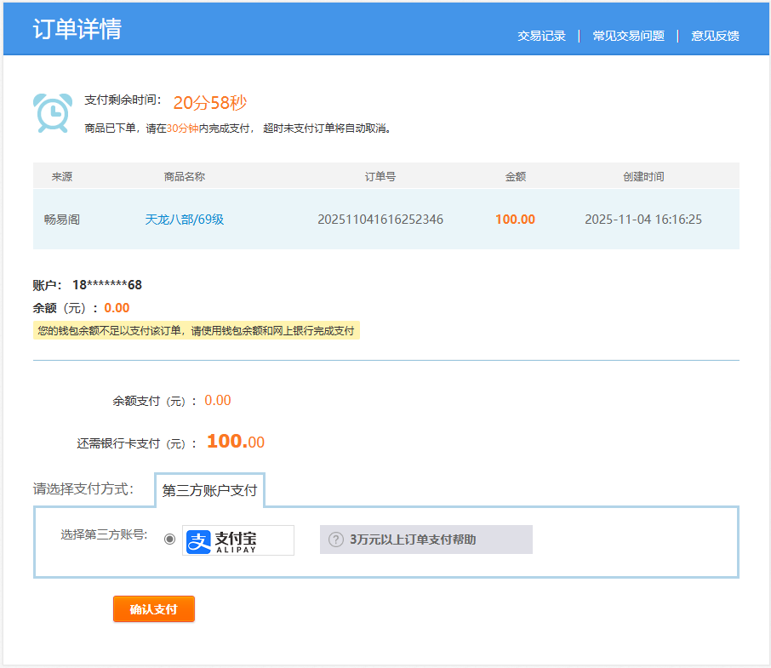Click the order number 202511041616252346
The image size is (771, 668).
coord(380,220)
